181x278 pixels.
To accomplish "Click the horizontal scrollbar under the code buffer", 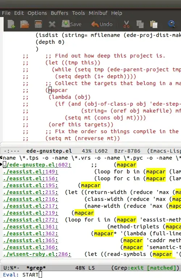I will coord(90,144).
